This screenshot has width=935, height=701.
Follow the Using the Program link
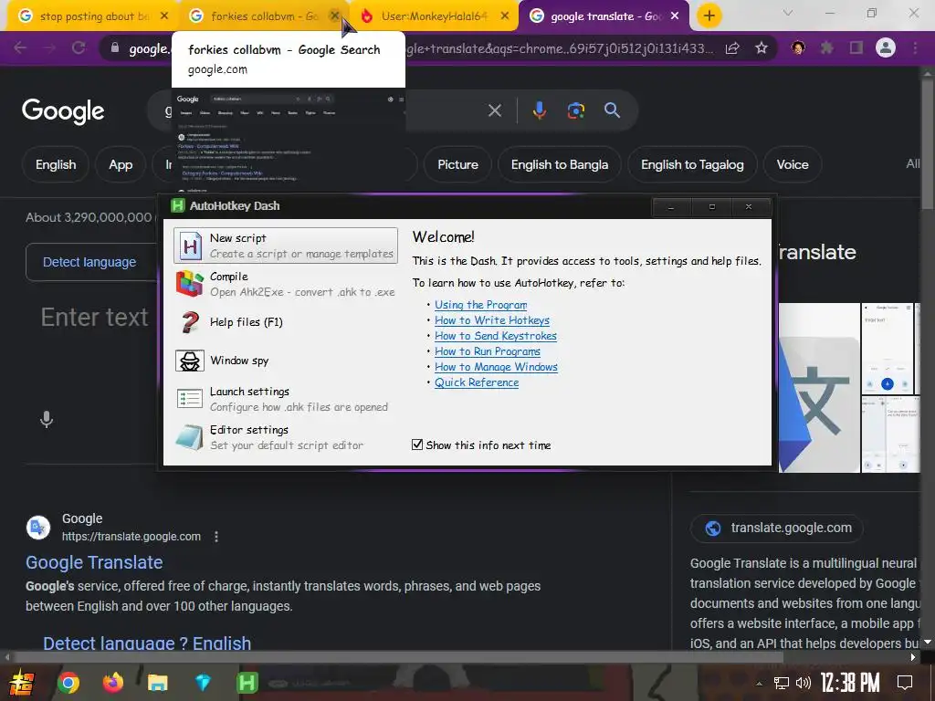[x=480, y=305]
